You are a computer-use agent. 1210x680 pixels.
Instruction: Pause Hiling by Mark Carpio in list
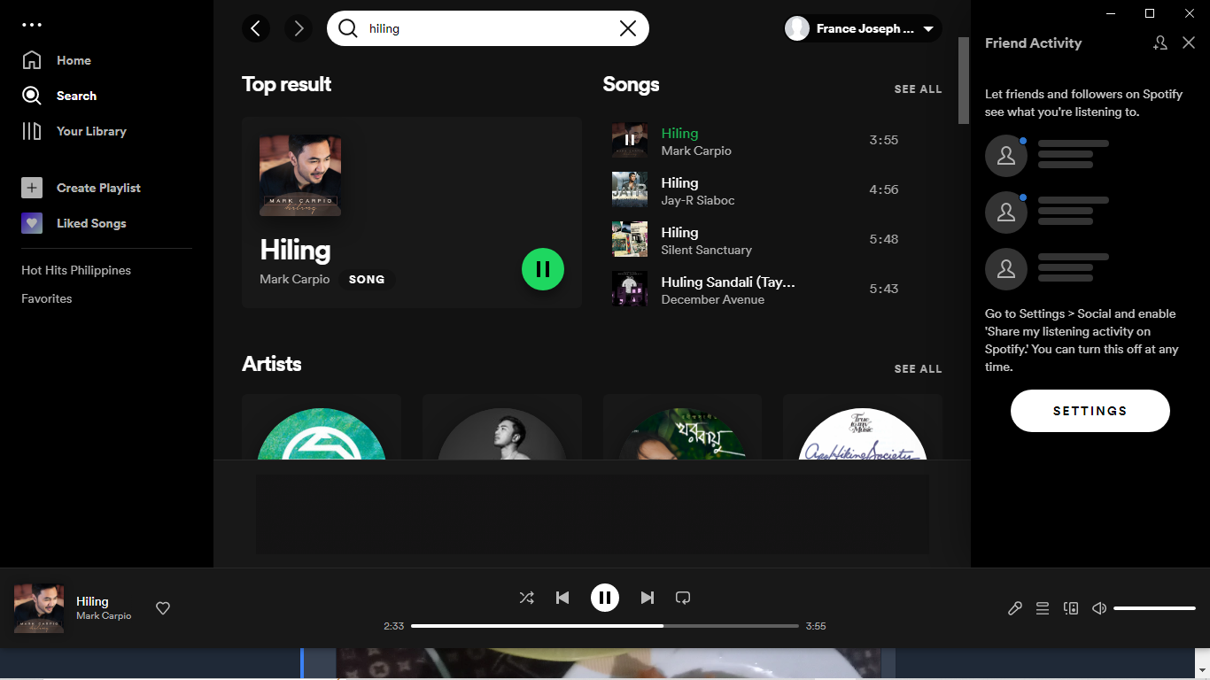click(630, 140)
